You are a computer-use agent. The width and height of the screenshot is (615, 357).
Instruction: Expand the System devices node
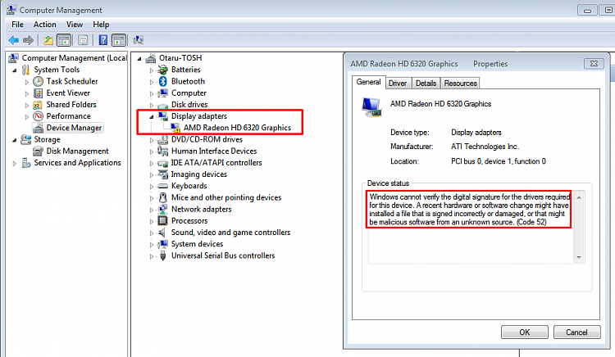coord(152,245)
